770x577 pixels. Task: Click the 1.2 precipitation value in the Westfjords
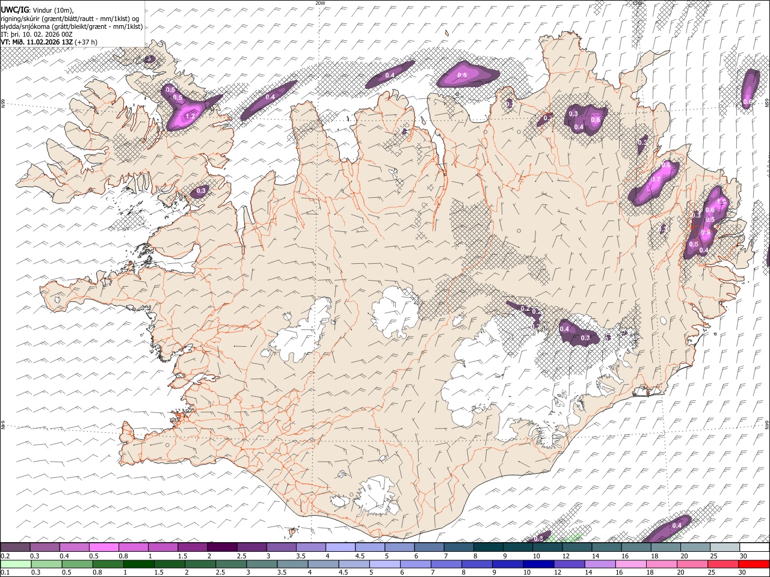click(x=191, y=116)
